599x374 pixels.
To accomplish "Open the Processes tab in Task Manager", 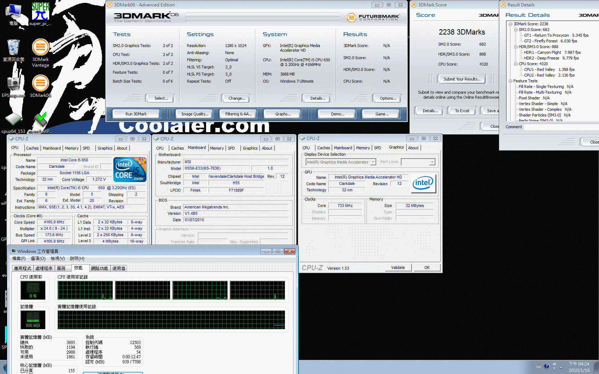I will (x=44, y=269).
